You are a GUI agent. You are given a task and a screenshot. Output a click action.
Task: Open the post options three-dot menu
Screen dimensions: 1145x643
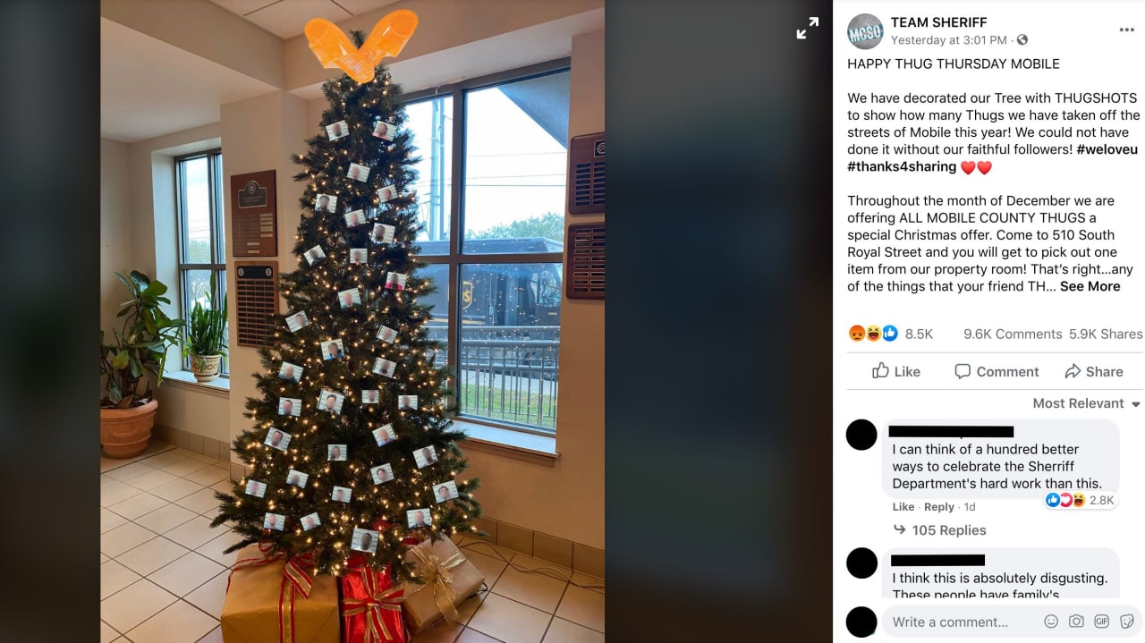point(1126,30)
